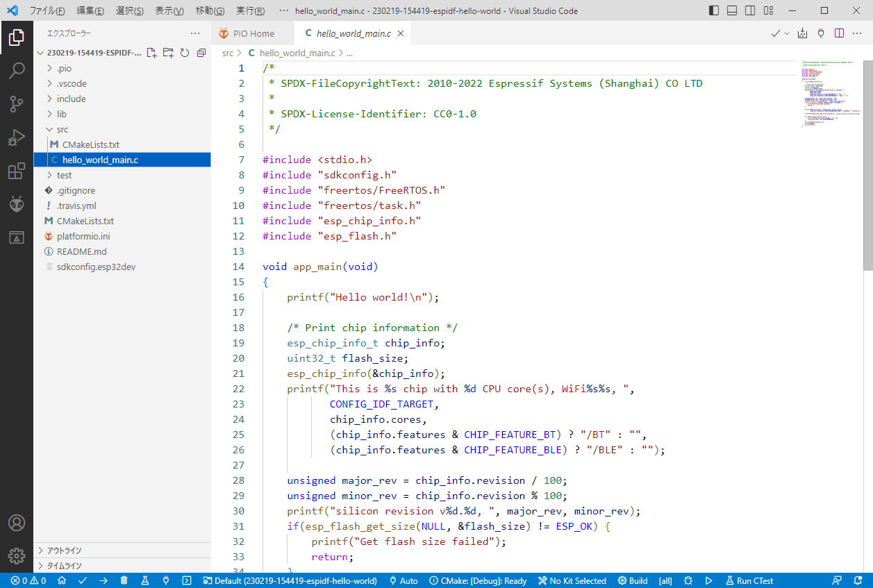Click New File icon in explorer header
The image size is (873, 588).
tap(151, 53)
